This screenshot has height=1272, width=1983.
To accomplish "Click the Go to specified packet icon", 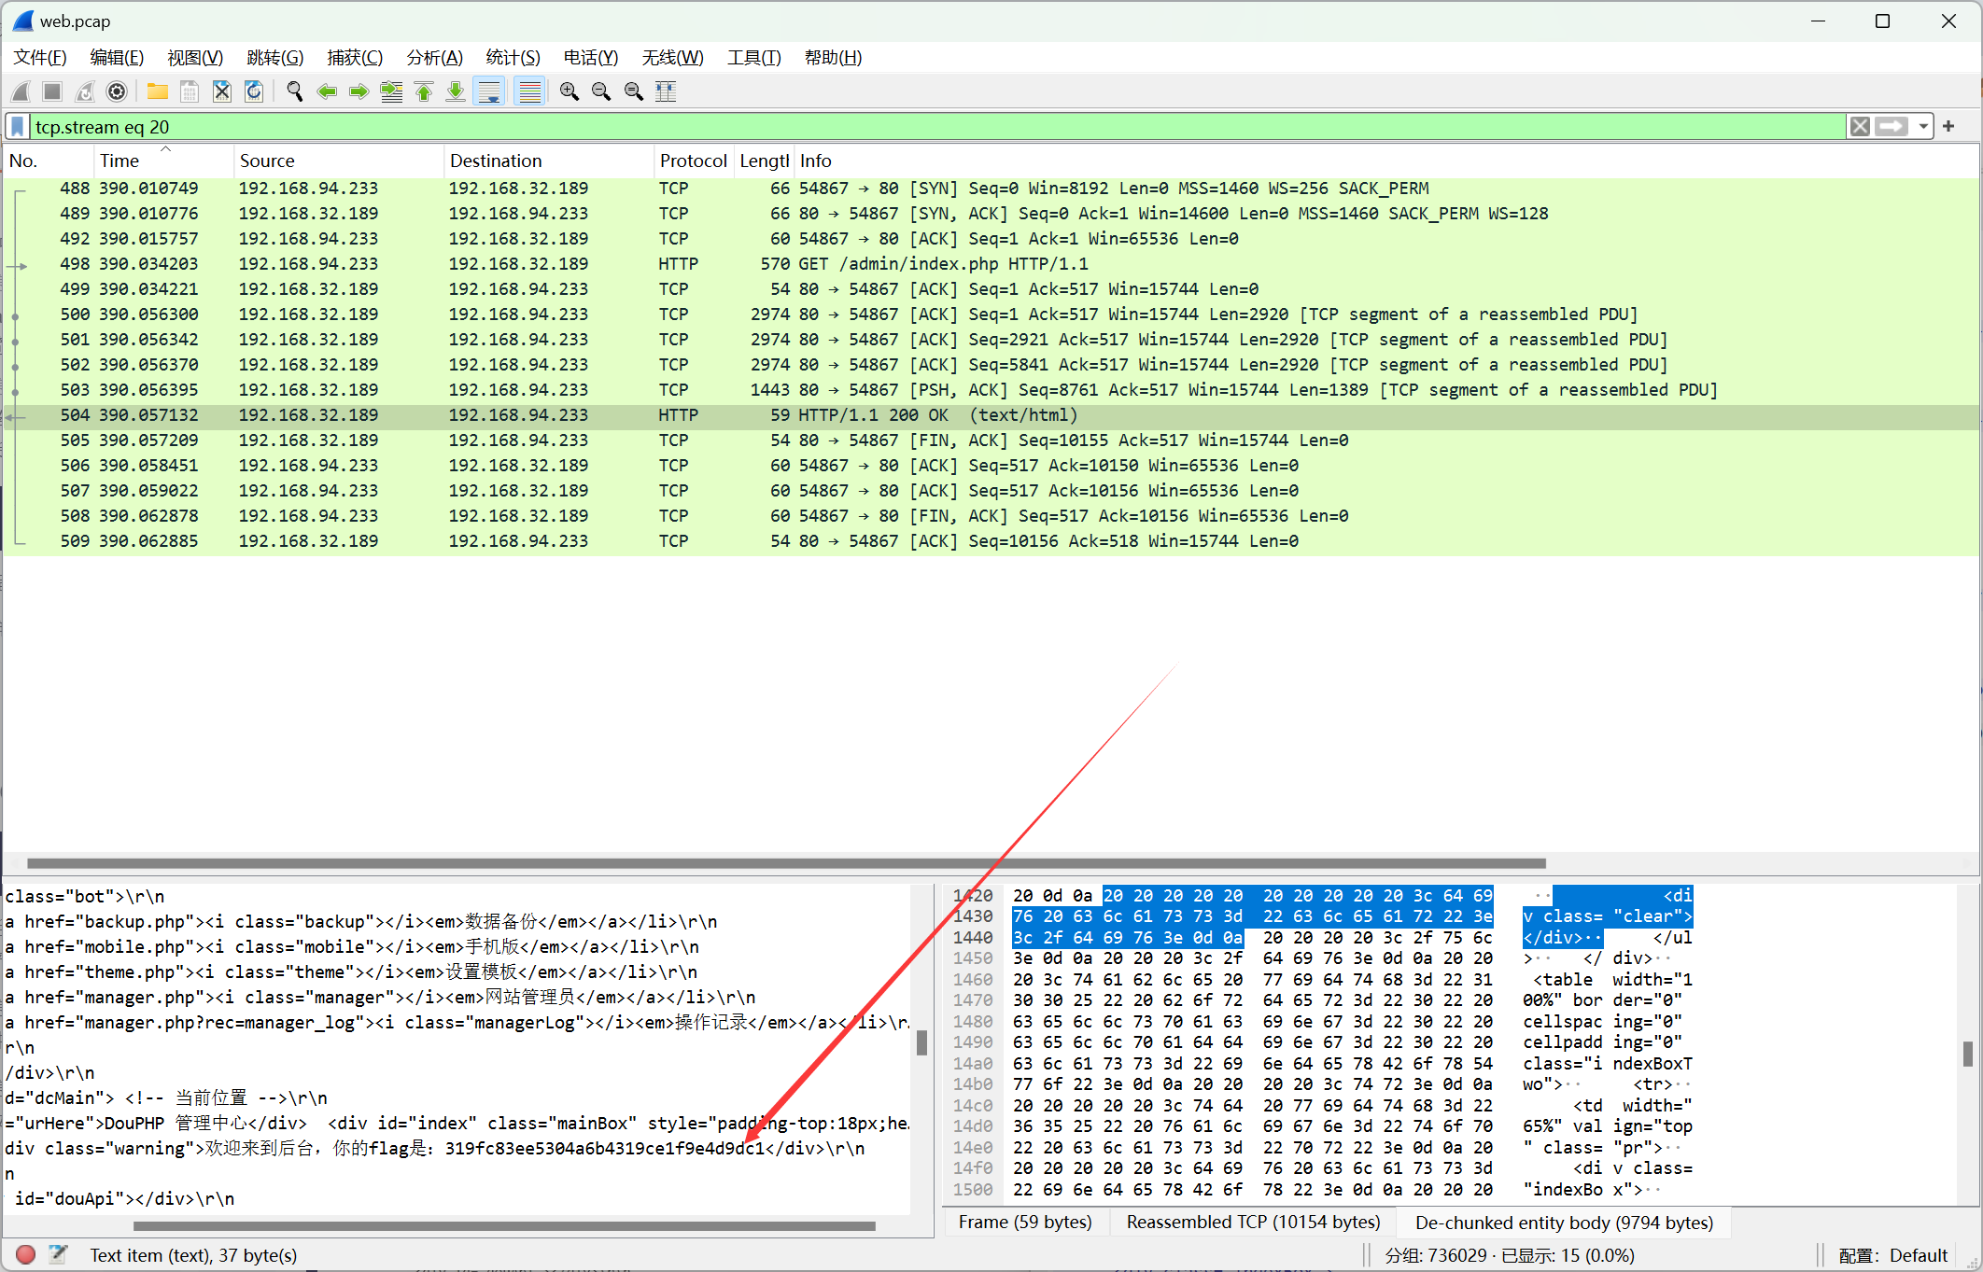I will point(391,91).
